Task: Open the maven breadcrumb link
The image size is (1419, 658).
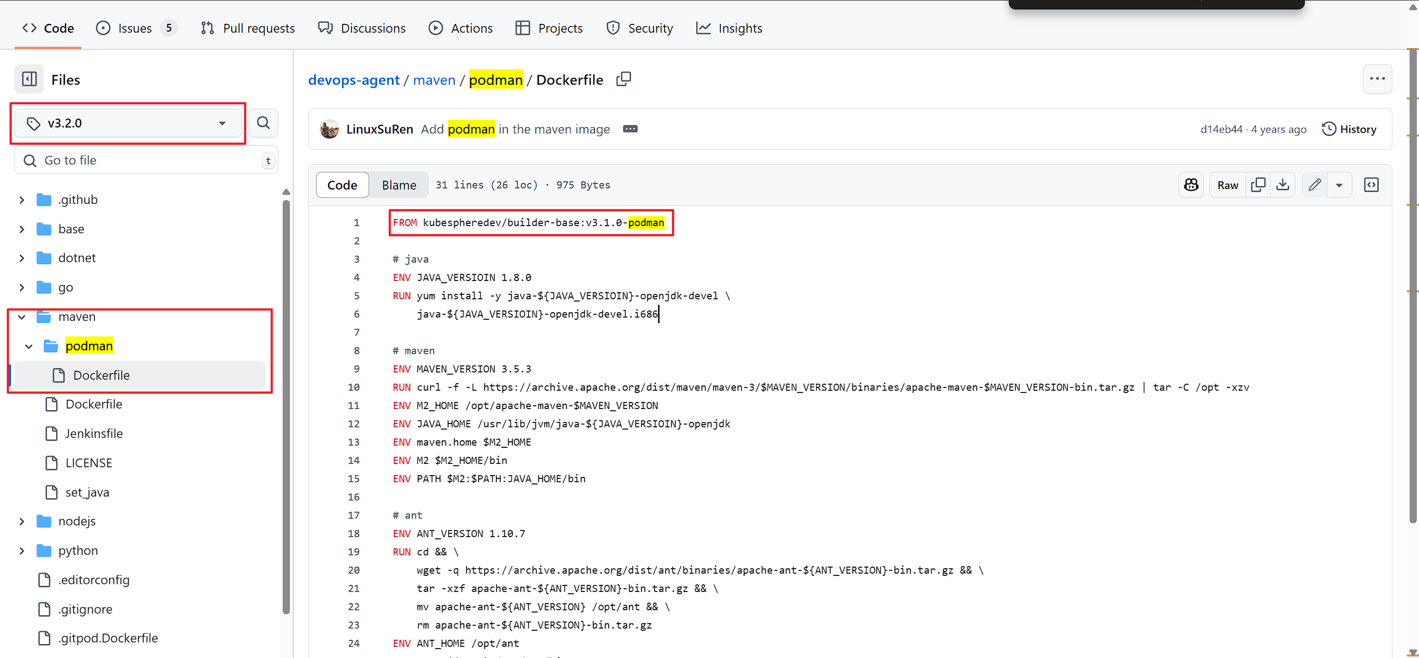Action: tap(434, 80)
